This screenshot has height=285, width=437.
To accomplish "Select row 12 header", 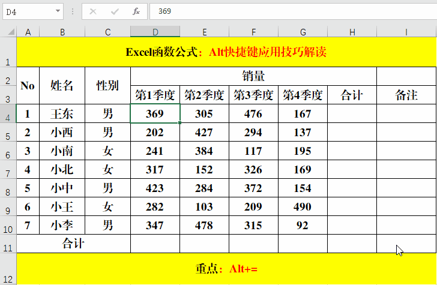I will click(x=8, y=269).
